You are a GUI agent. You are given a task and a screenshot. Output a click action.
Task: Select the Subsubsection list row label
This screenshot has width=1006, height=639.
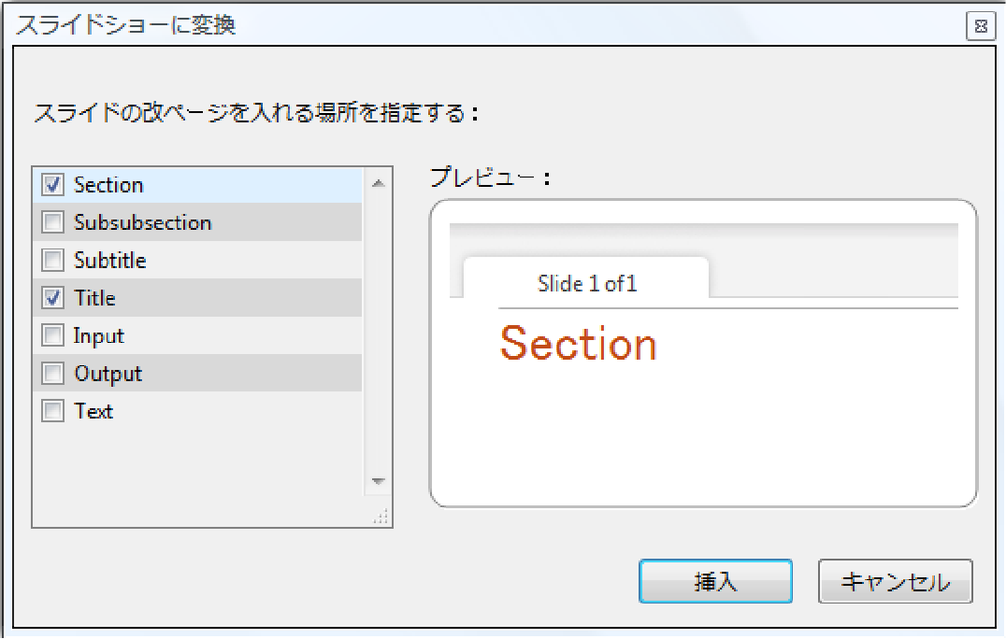click(142, 222)
